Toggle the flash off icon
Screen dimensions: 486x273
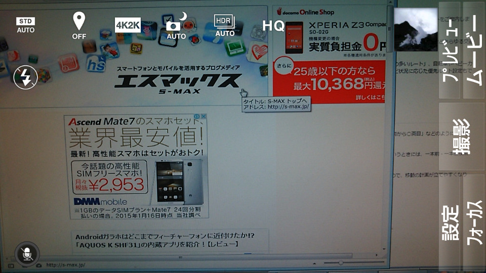pos(25,77)
